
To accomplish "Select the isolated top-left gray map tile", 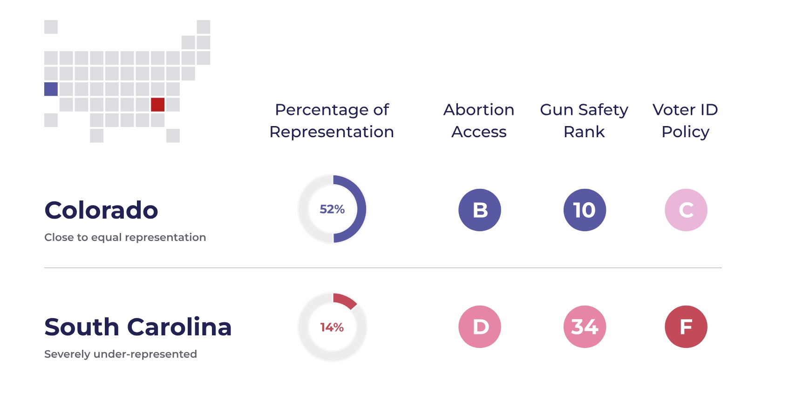I will 51,27.
